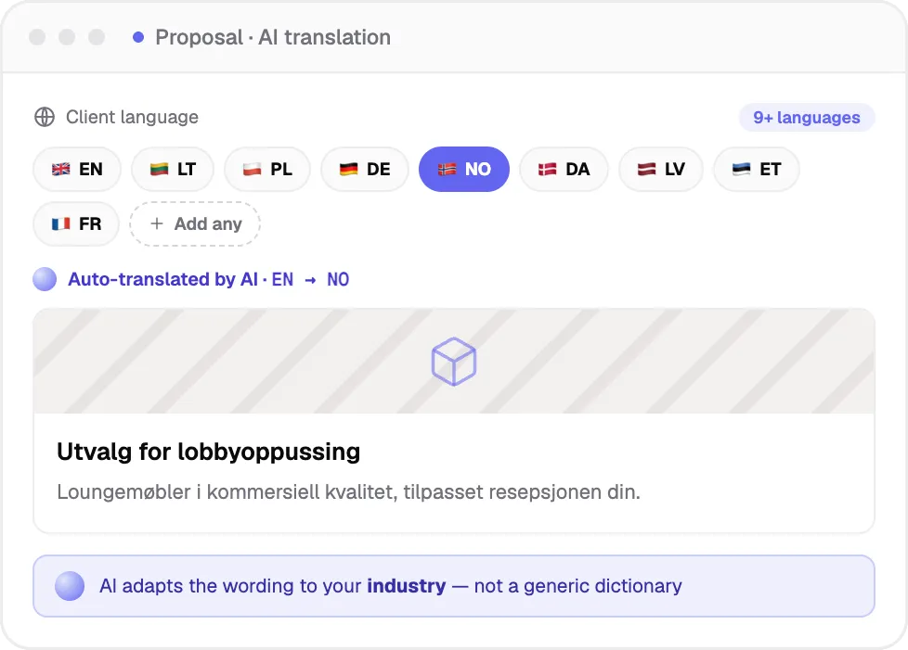908x650 pixels.
Task: Click the Utvalg for lobbyoppussing heading
Action: (x=209, y=452)
